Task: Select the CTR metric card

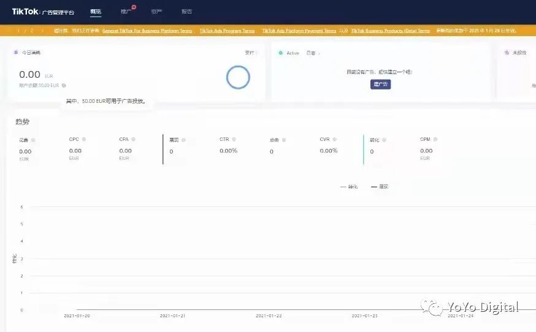Action: (239, 149)
